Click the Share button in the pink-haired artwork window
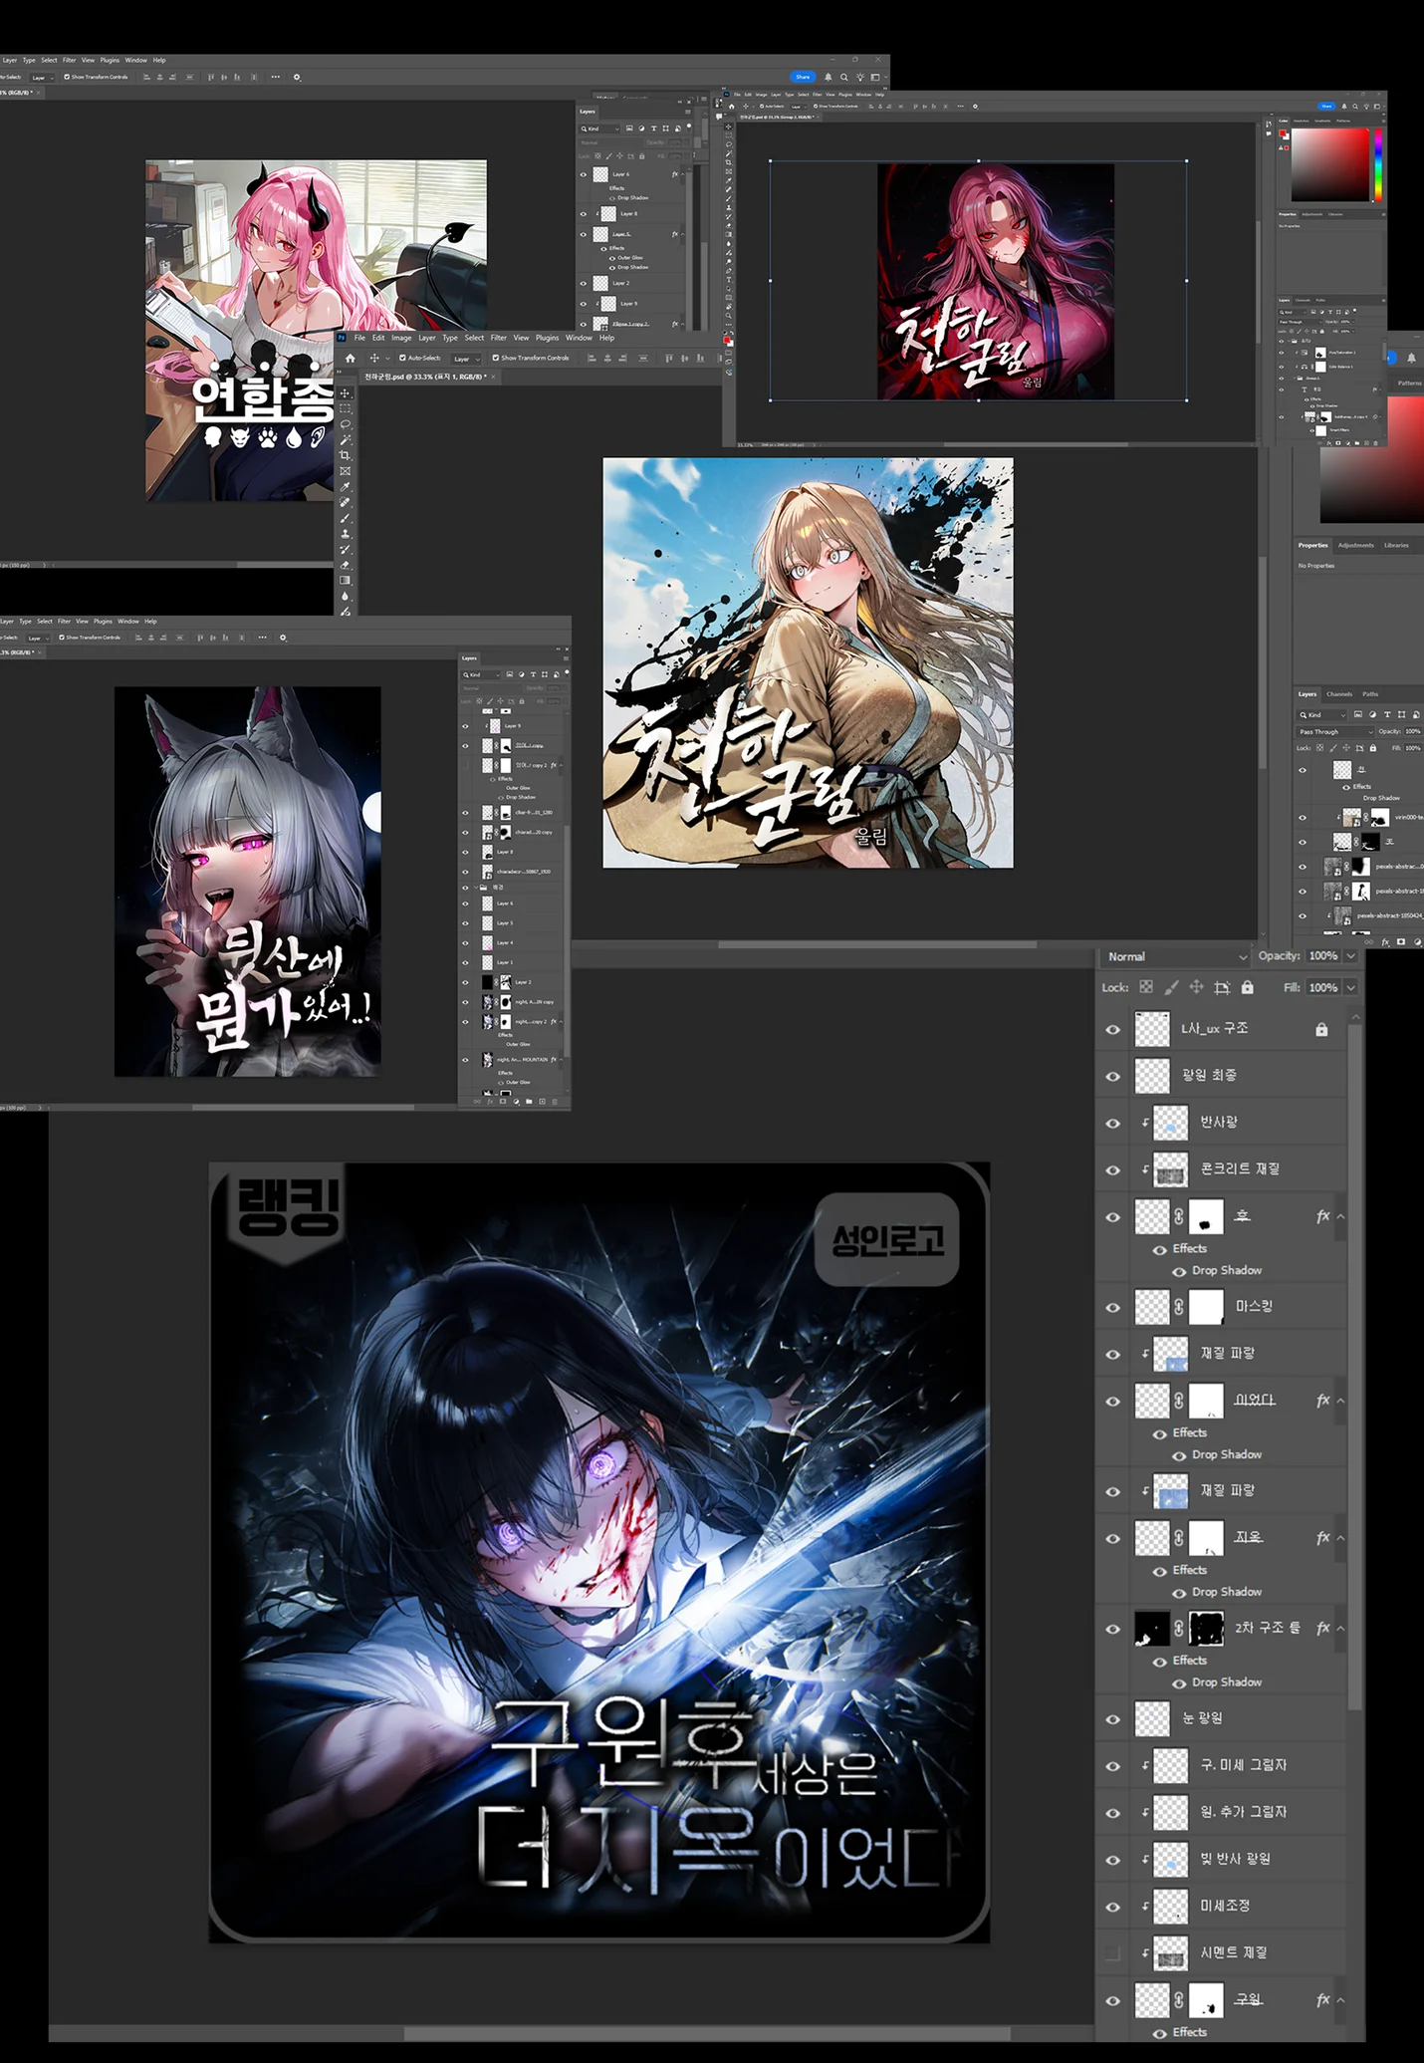Image resolution: width=1424 pixels, height=2063 pixels. point(803,77)
